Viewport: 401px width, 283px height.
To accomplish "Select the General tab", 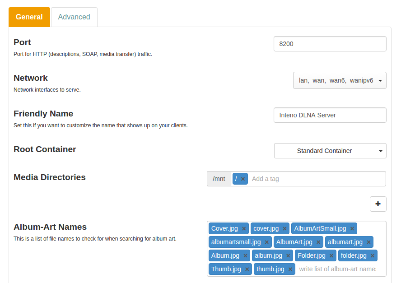I will point(29,17).
